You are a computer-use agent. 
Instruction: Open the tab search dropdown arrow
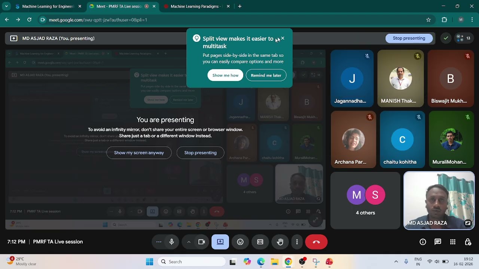pyautogui.click(x=6, y=6)
